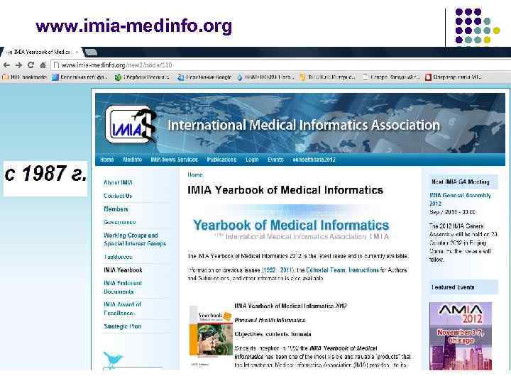Viewport: 511px width, 383px height.
Task: Open Contact Us in the sidebar
Action: pos(118,196)
